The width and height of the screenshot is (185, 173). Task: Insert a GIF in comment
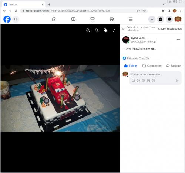pyautogui.click(x=148, y=81)
